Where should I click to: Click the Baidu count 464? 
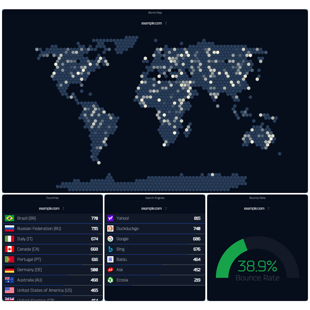(197, 259)
